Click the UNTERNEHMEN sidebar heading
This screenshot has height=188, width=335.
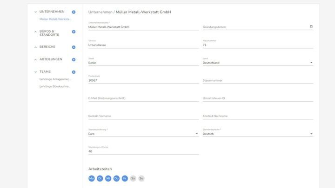point(52,12)
